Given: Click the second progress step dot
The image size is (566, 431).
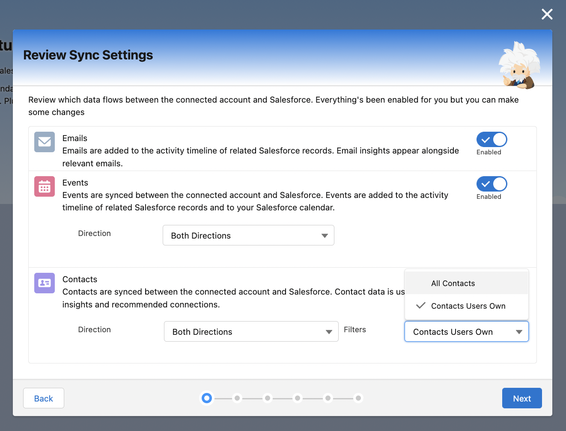Looking at the screenshot, I should tap(237, 398).
